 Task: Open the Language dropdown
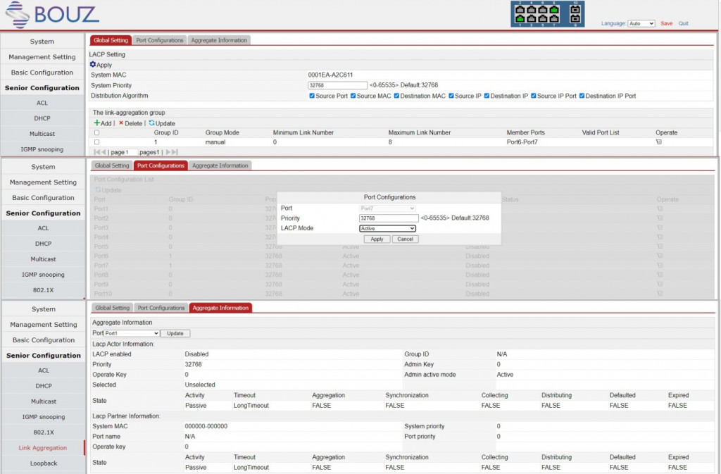641,23
